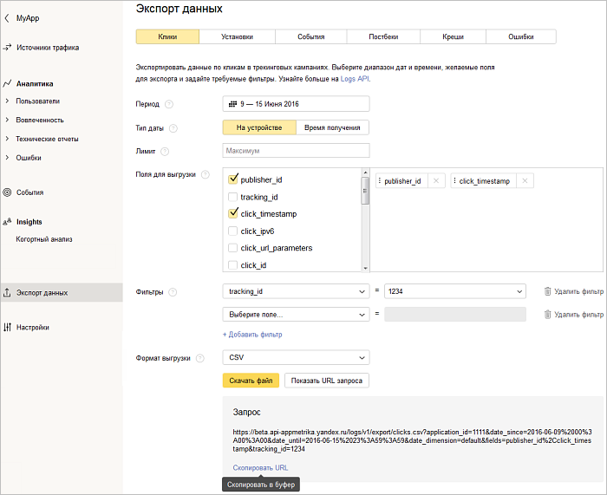Switch to Ошибки tab
Image resolution: width=607 pixels, height=495 pixels.
click(x=521, y=36)
